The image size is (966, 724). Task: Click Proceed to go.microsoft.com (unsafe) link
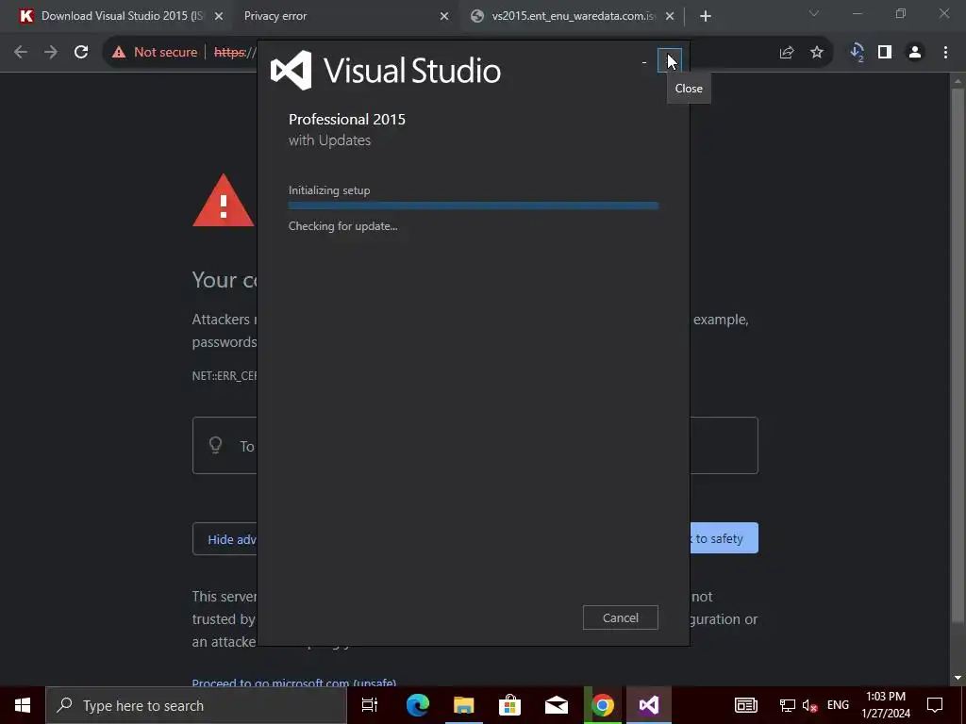coord(294,683)
